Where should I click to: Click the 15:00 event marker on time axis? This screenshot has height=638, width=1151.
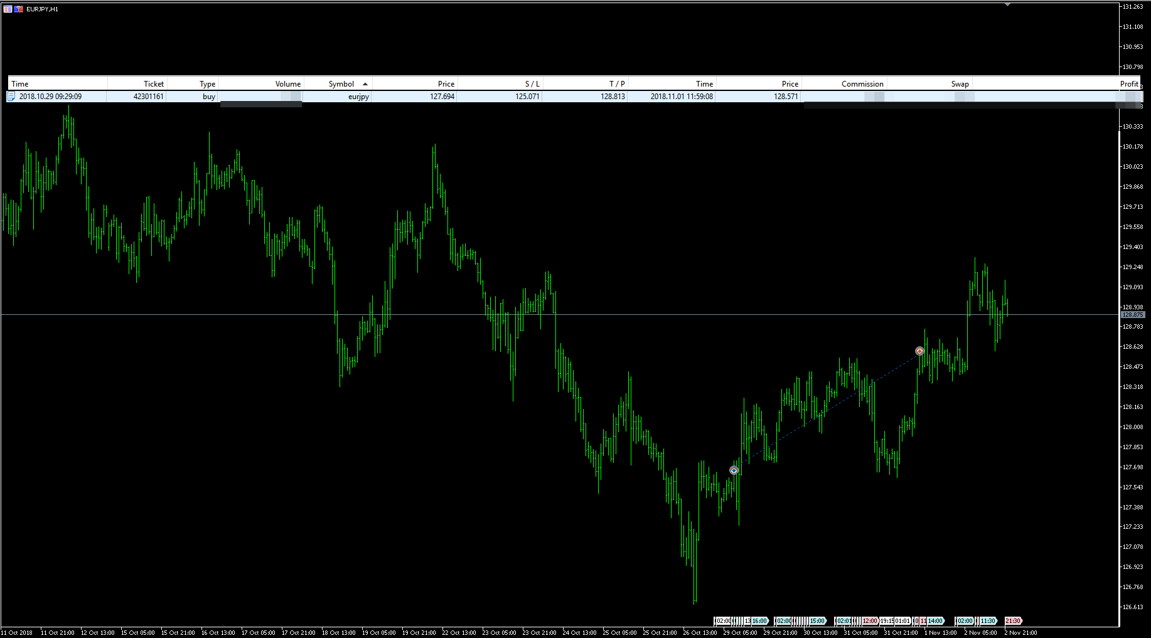point(817,621)
